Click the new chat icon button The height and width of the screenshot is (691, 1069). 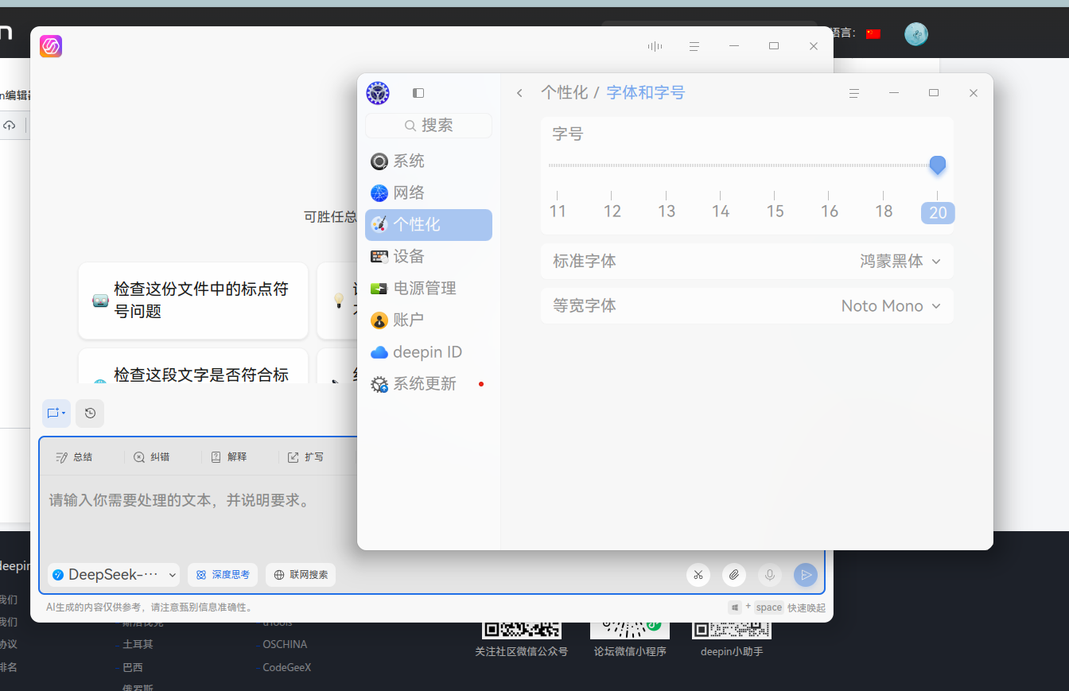56,413
